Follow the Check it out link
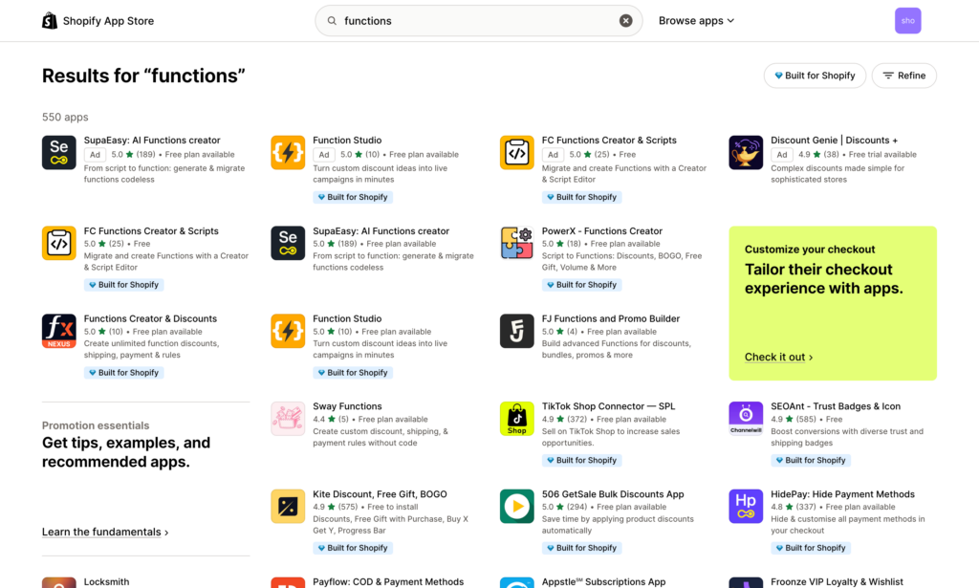 [x=778, y=357]
